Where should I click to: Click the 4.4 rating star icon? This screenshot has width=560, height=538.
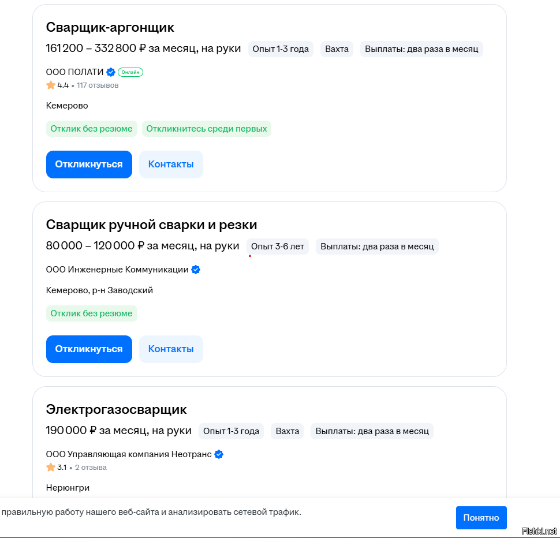tap(51, 85)
